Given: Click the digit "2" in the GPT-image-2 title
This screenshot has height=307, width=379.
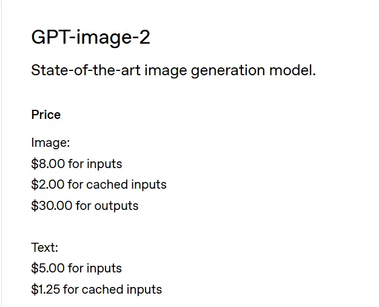Looking at the screenshot, I should click(x=144, y=38).
